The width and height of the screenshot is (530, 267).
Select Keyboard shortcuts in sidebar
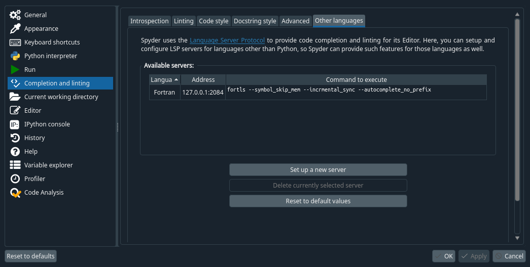coord(60,42)
